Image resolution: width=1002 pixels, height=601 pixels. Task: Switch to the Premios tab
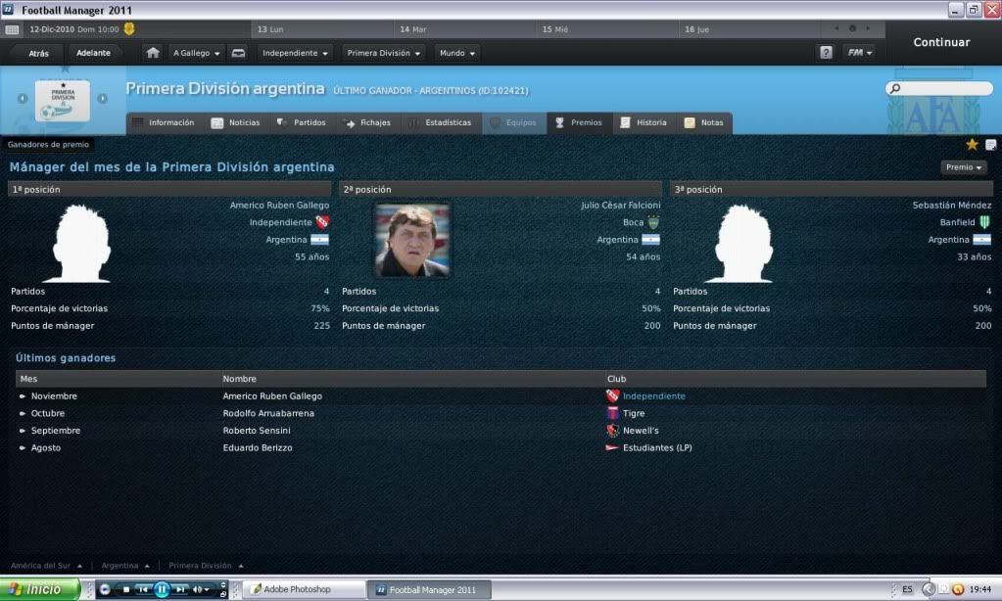[579, 122]
